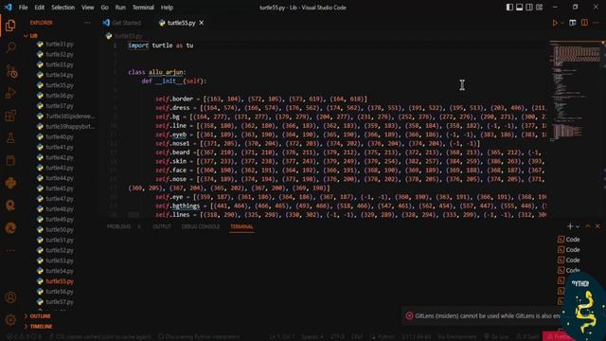Open the terminal launch profile dropdown
This screenshot has width=606, height=341.
[x=578, y=226]
